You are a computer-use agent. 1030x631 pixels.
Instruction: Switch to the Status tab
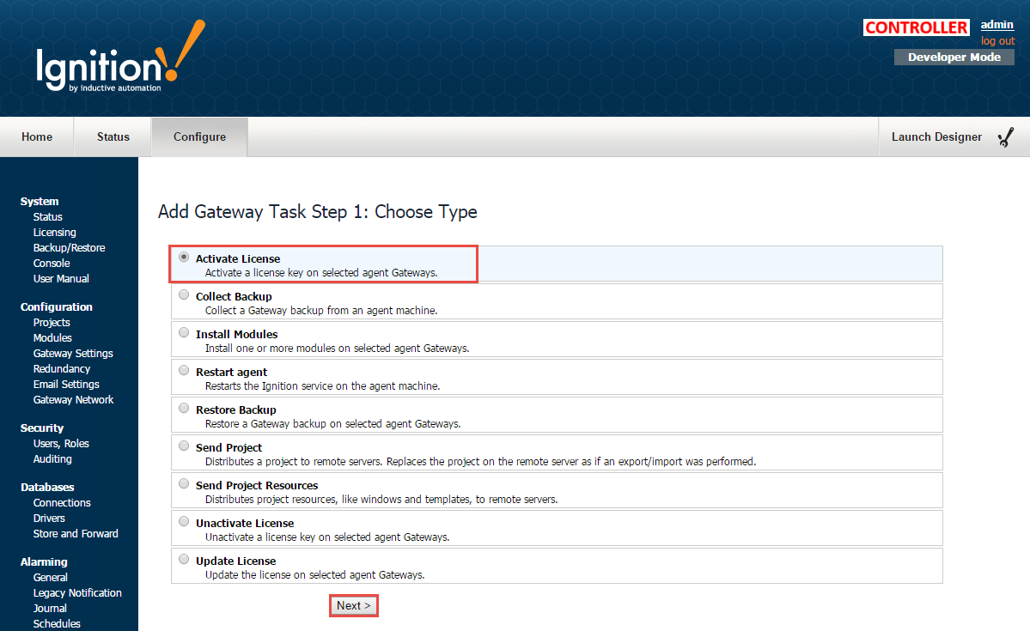113,137
